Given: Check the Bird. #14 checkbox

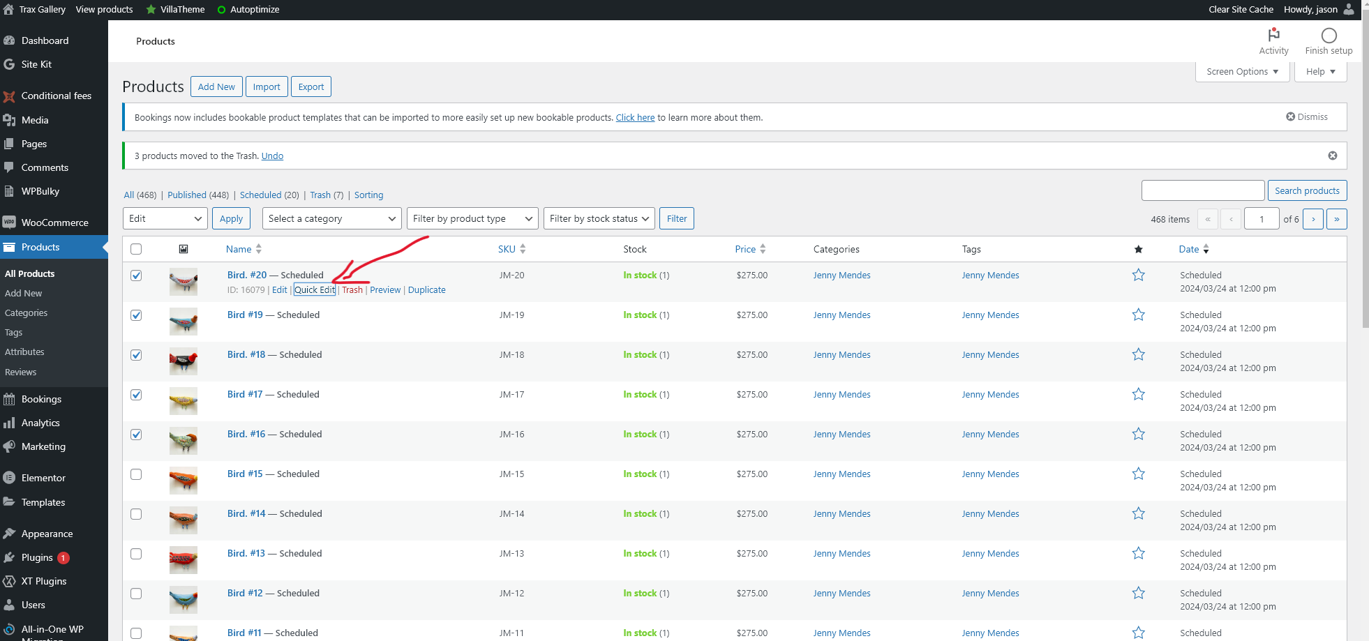Looking at the screenshot, I should (136, 514).
